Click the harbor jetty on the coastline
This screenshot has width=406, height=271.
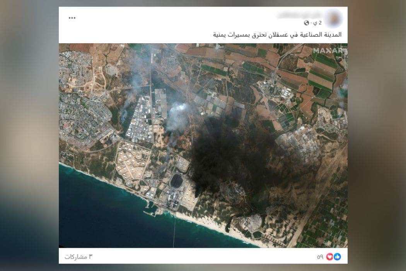[x=152, y=211]
